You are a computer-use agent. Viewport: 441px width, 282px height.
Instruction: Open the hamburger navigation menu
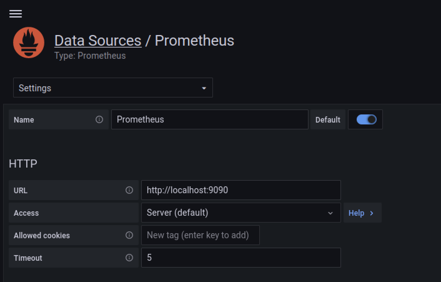16,14
